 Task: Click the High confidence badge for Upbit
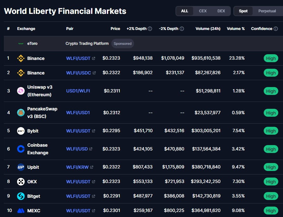coord(271,167)
